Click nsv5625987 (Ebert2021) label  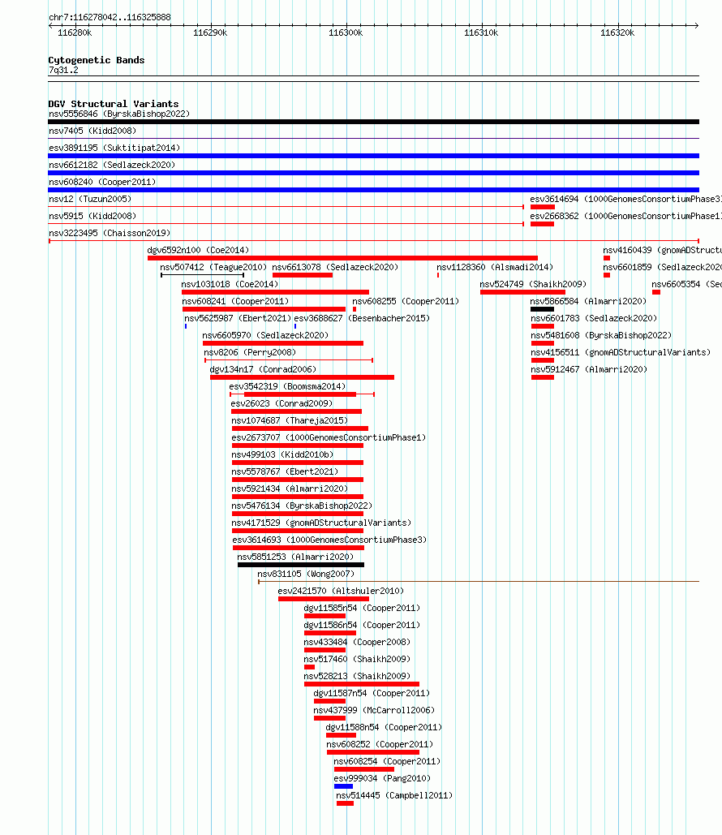coord(238,318)
